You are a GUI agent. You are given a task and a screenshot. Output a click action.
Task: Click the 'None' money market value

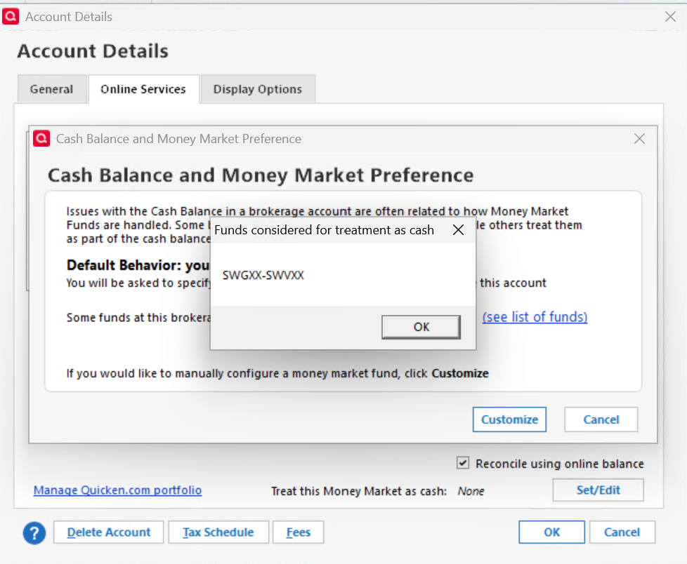[x=471, y=491]
